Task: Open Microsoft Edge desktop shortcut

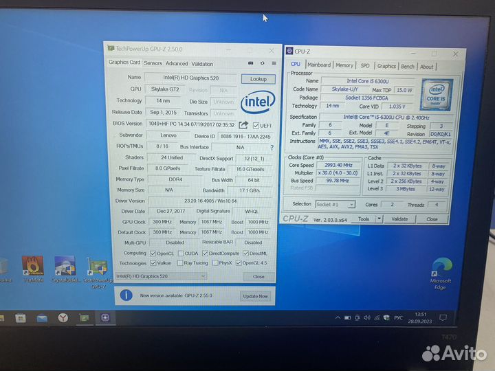Action: tap(441, 273)
